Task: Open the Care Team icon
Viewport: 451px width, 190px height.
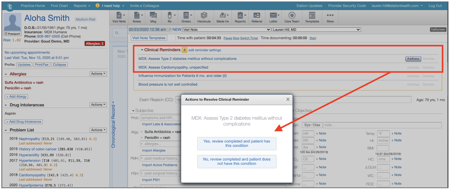Action: coord(292,17)
